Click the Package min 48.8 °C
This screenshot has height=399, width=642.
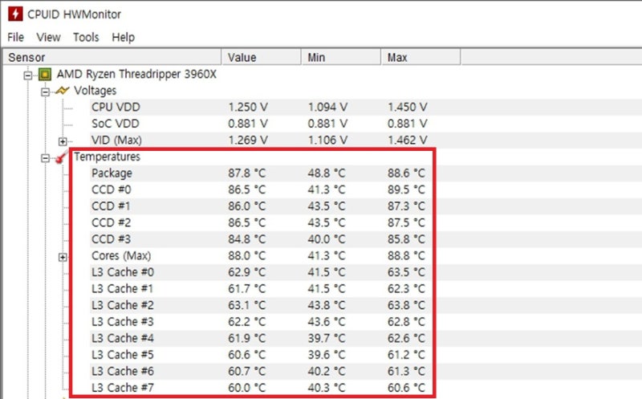(x=327, y=173)
